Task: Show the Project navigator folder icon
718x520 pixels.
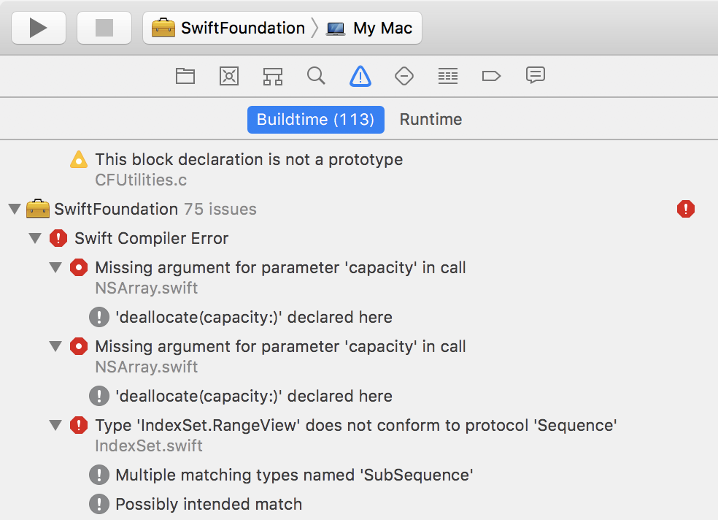Action: pos(185,76)
